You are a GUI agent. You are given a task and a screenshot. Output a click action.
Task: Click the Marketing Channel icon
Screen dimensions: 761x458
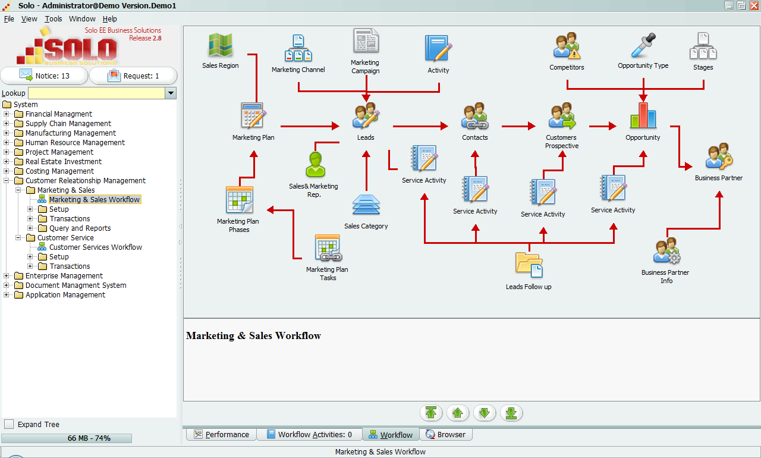click(298, 49)
